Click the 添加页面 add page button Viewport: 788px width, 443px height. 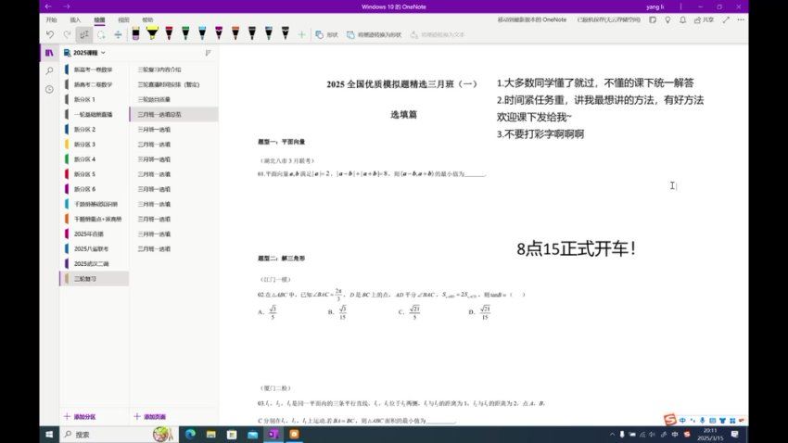[x=150, y=417]
